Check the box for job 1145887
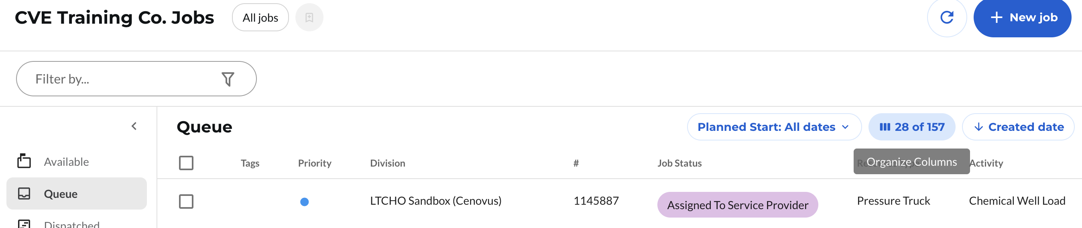Screen dimensions: 1082x228 186,202
